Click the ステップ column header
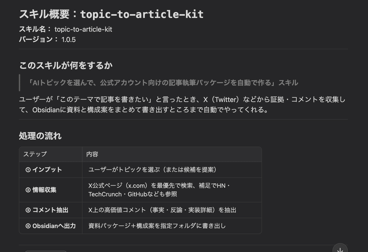 point(35,154)
